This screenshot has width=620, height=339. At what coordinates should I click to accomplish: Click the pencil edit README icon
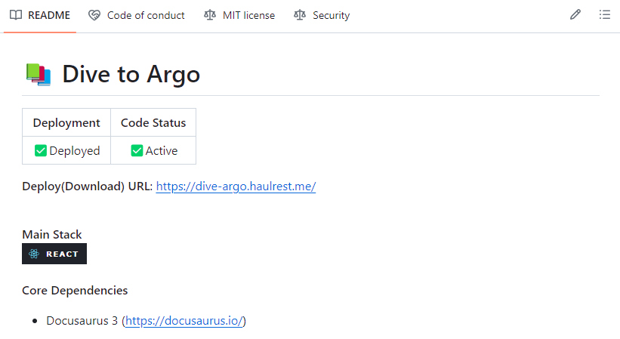click(x=575, y=15)
